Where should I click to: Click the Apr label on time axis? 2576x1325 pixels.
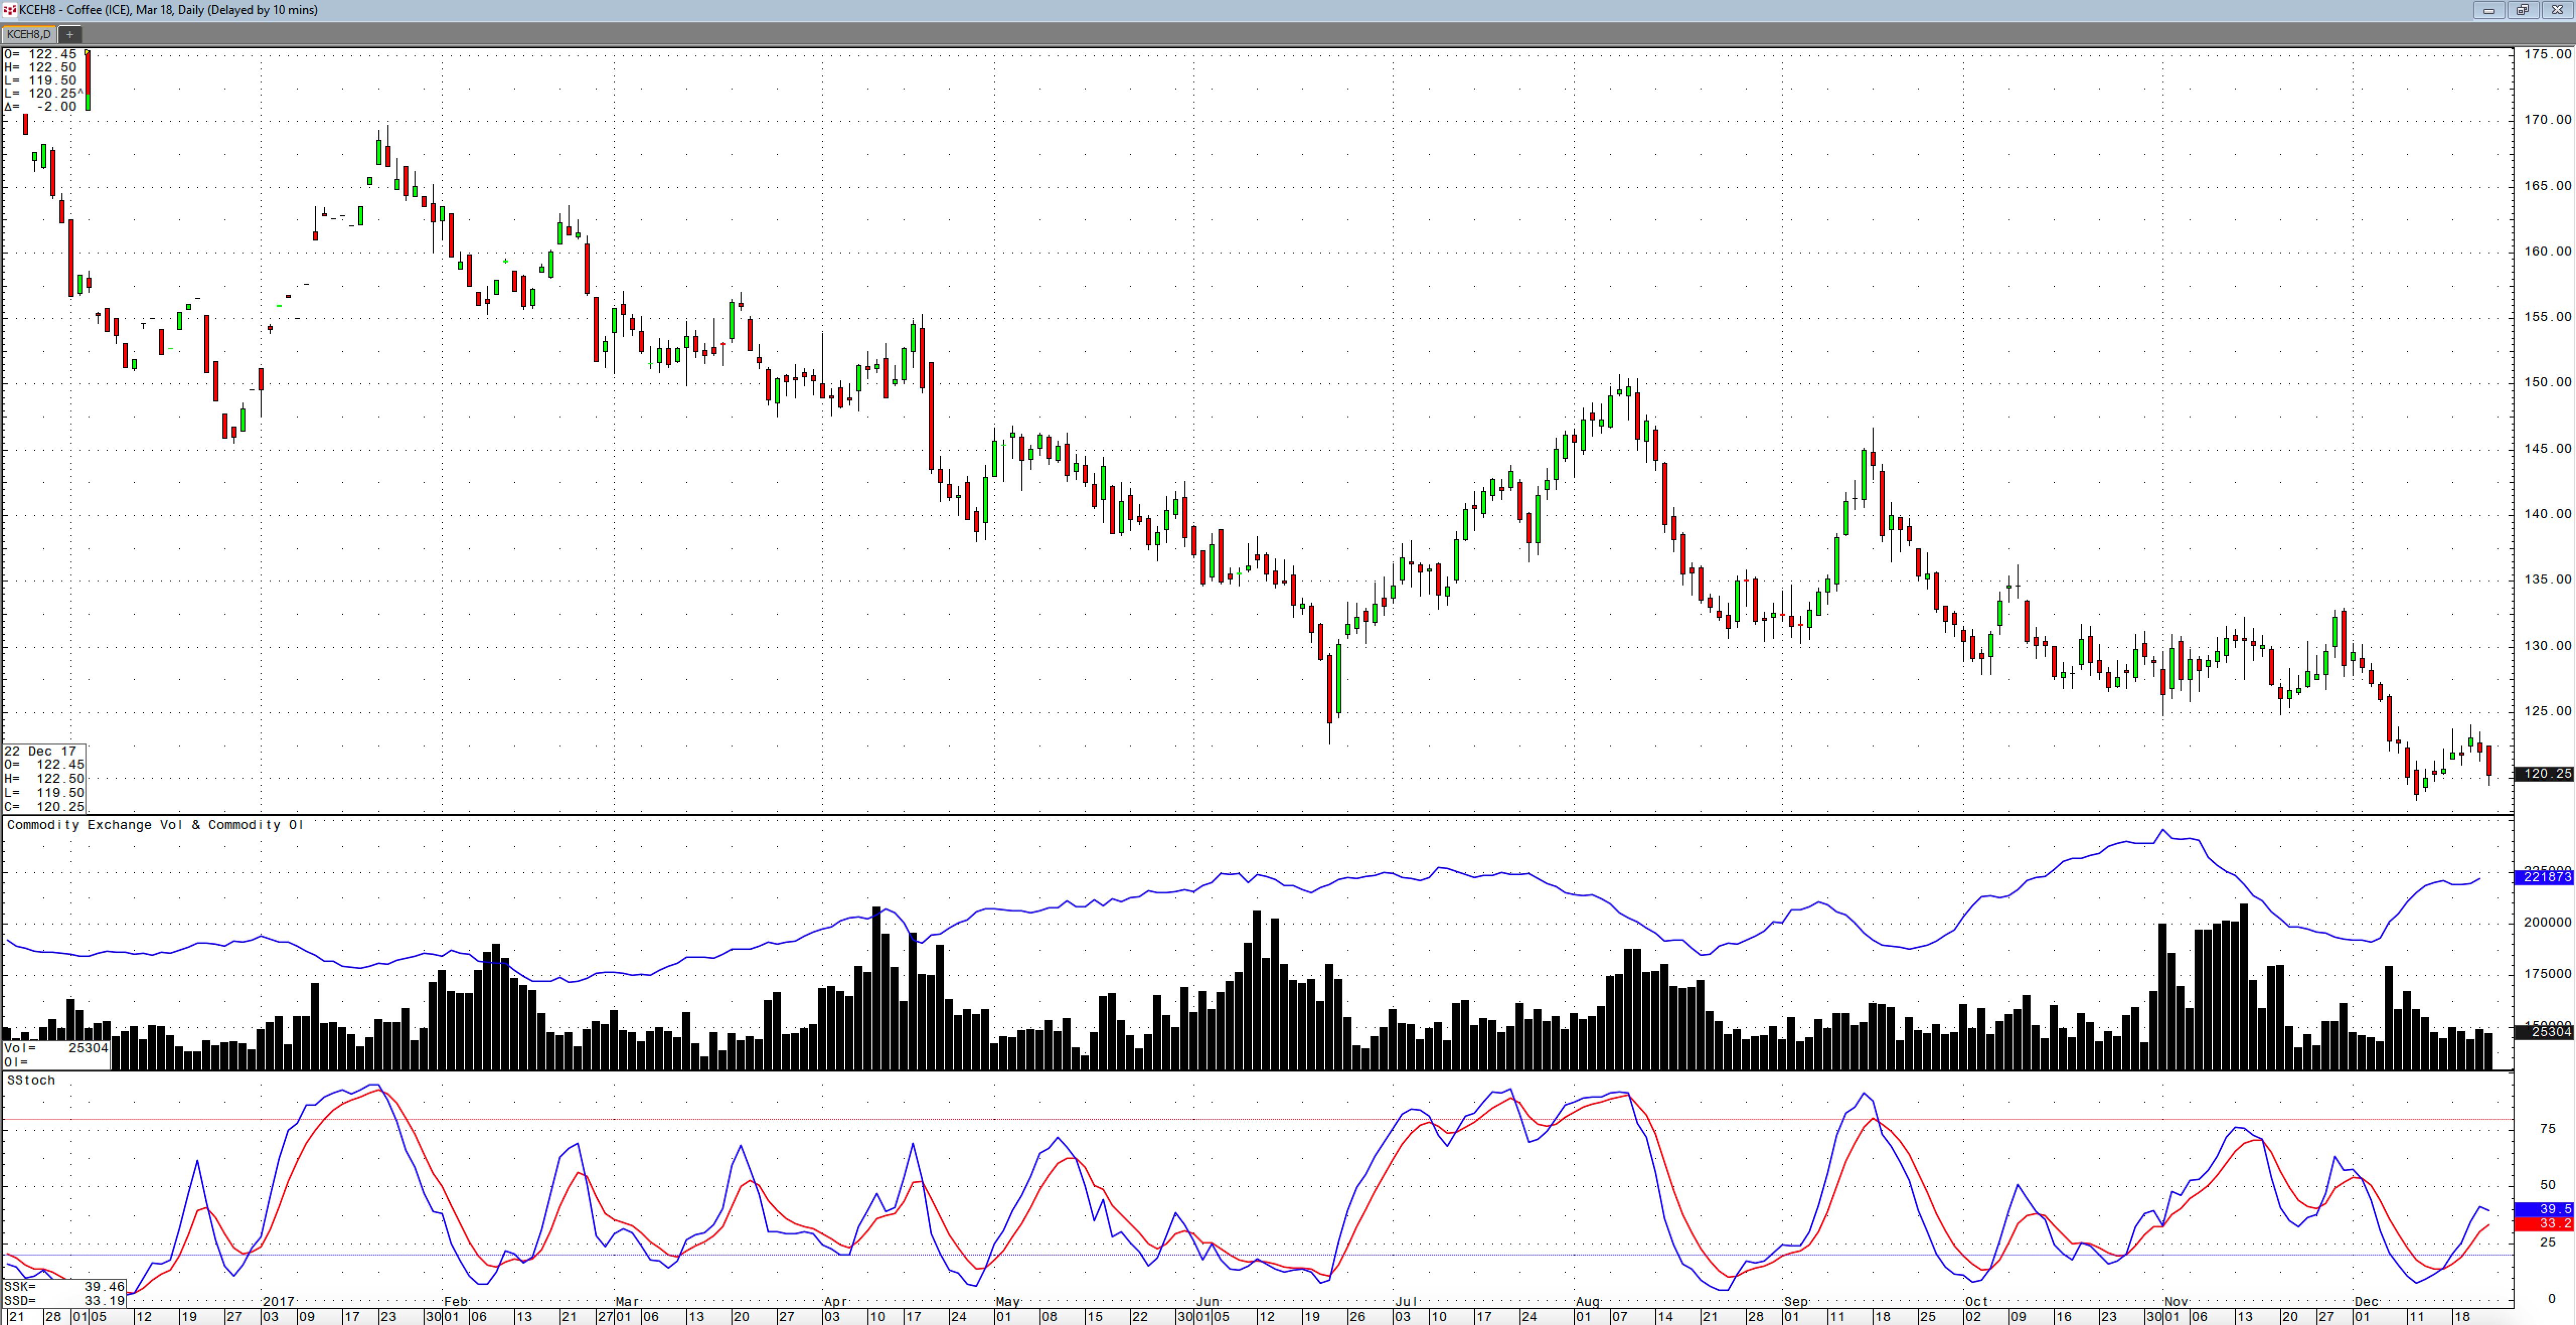point(836,1301)
